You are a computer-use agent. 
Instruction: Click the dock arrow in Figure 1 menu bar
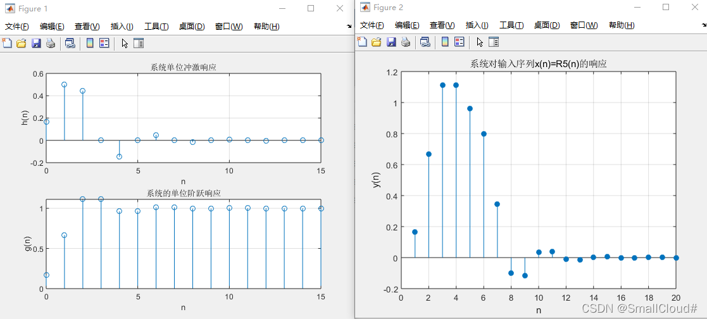coord(349,26)
